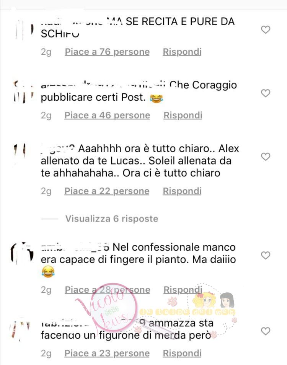287x365 pixels.
Task: Click Rispondi under "Che Coraggio" comment
Action: [183, 116]
